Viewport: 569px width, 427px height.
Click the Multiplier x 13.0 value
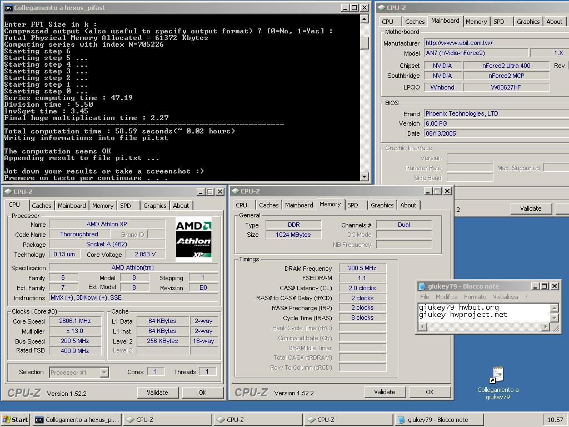coord(75,331)
